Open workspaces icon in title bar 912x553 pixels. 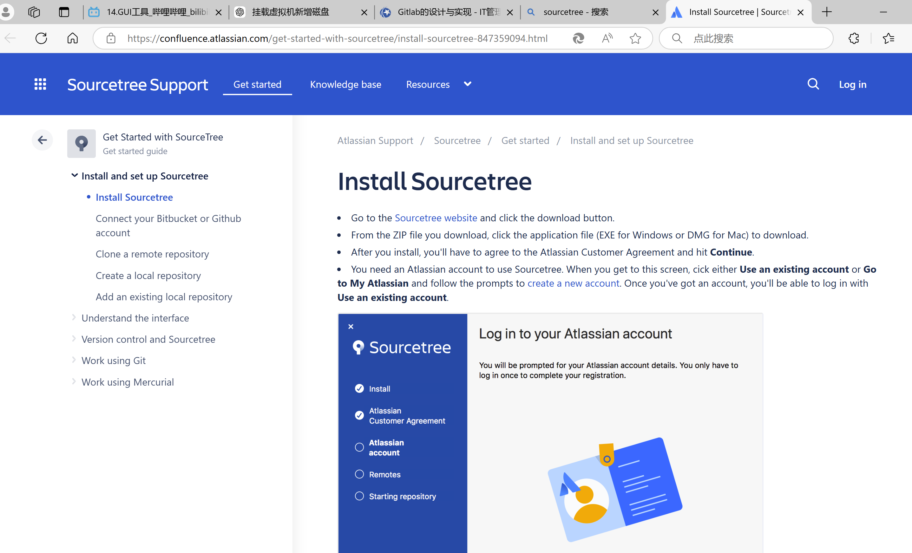point(34,12)
